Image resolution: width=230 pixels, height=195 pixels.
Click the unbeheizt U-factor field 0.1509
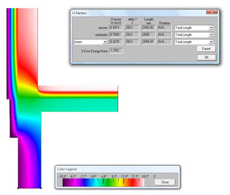point(116,34)
